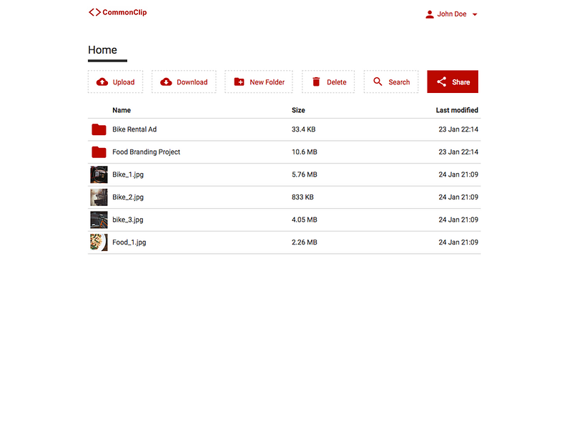The image size is (572, 429).
Task: Click Bike_2.jpg's 24 Jan 21:09 date
Action: coord(458,197)
